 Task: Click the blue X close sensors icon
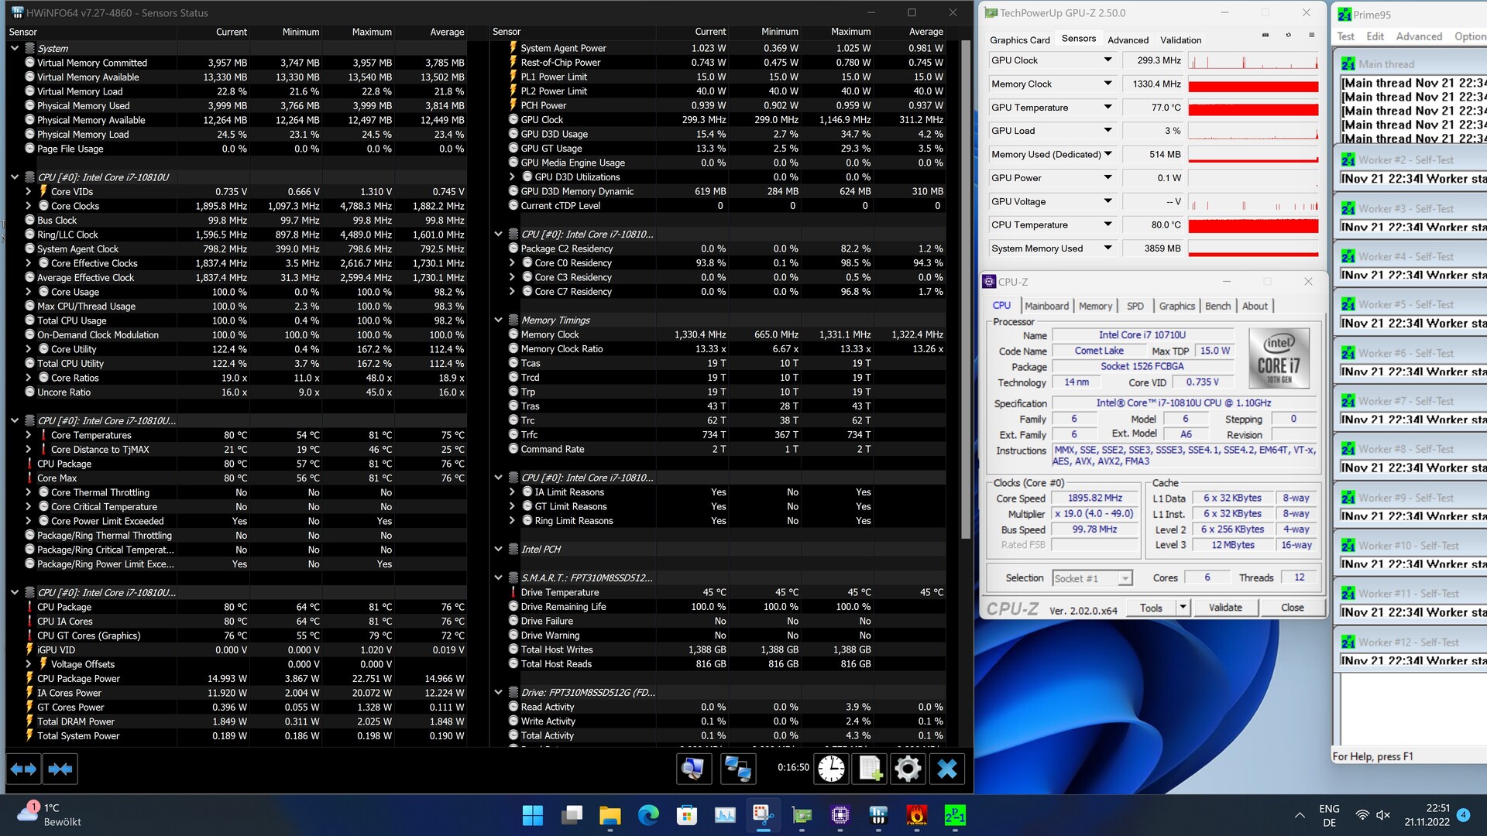(x=946, y=769)
